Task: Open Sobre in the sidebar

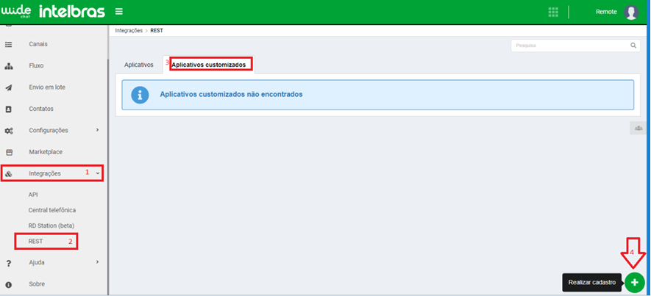Action: [37, 284]
